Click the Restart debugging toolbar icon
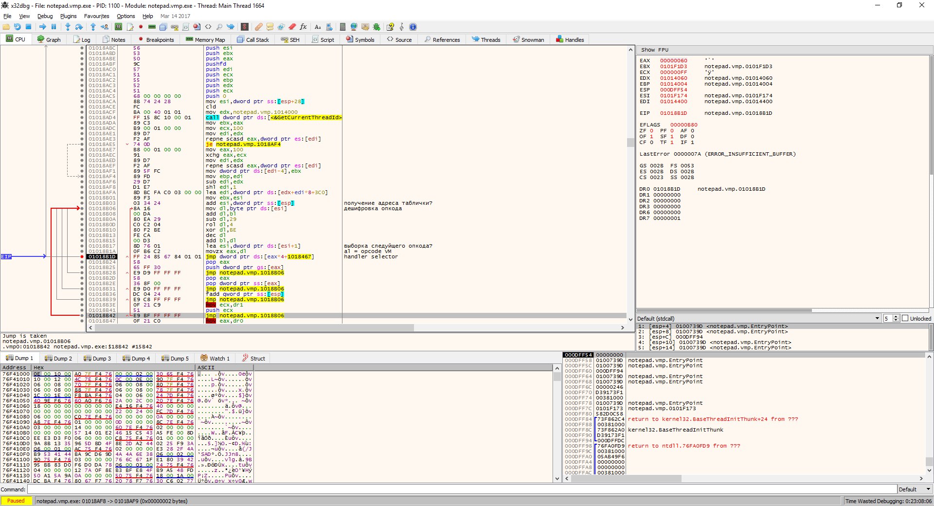This screenshot has width=934, height=506. click(x=18, y=27)
